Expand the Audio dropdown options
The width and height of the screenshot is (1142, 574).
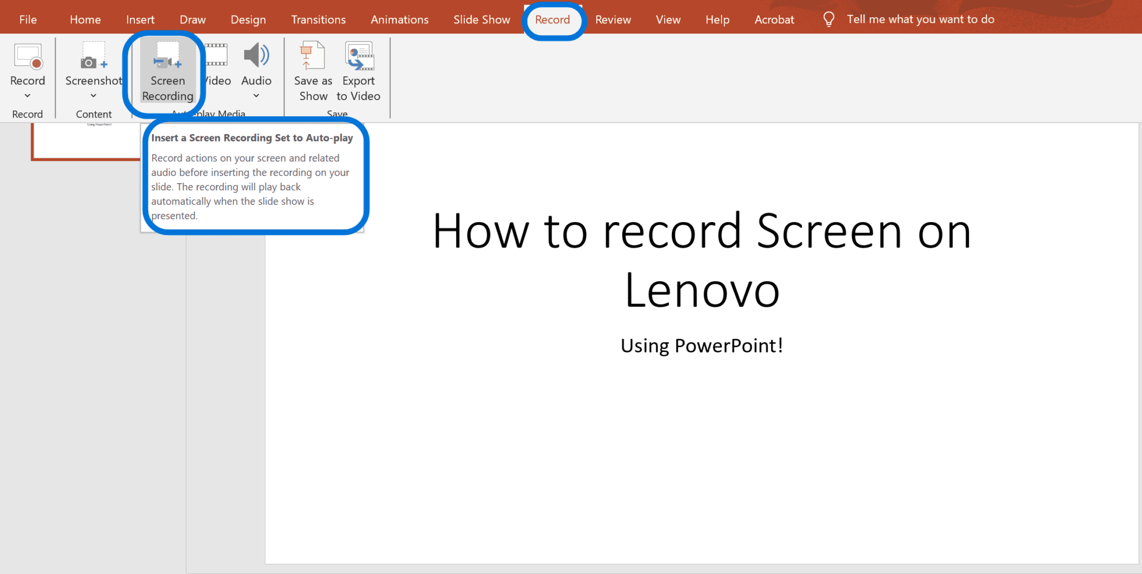pos(255,96)
